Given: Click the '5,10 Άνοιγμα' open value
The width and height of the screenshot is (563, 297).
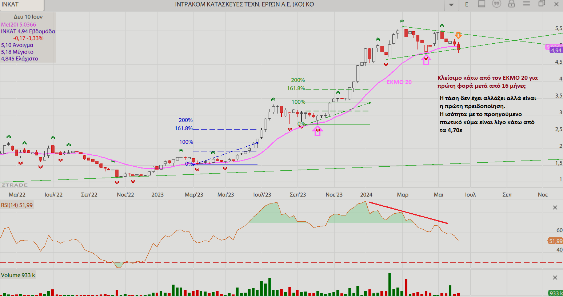Looking at the screenshot, I should coord(17,45).
